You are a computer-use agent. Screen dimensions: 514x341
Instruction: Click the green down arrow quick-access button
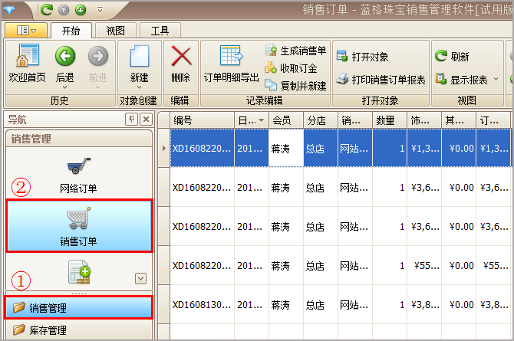(81, 10)
